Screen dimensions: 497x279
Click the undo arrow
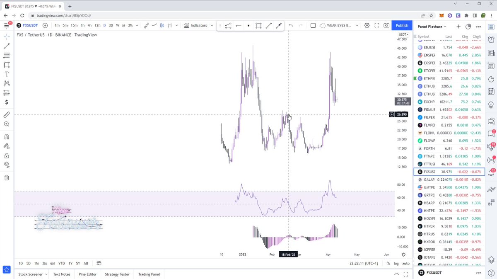(291, 26)
